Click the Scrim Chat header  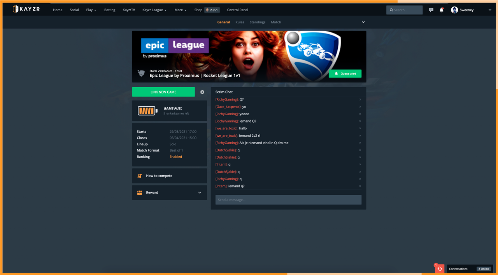coord(224,92)
